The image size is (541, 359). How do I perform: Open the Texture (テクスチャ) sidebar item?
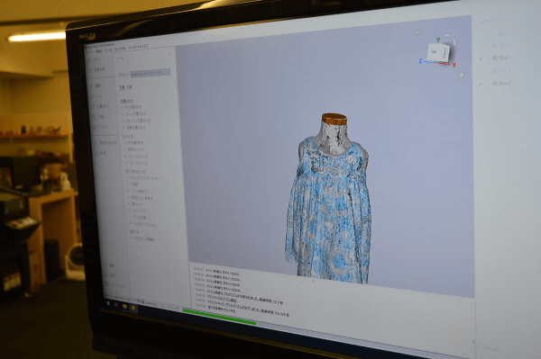coord(100,127)
